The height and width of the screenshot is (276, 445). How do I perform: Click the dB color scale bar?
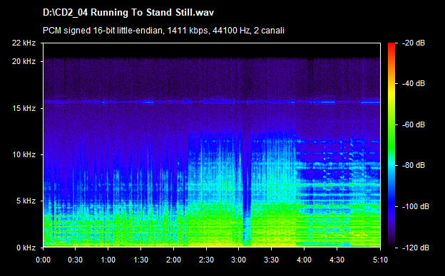(392, 145)
